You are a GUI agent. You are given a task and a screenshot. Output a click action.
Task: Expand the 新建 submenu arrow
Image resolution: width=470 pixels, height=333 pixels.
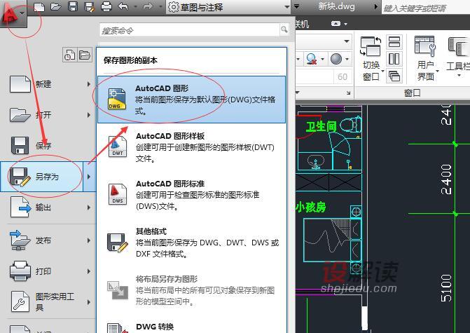tap(89, 84)
